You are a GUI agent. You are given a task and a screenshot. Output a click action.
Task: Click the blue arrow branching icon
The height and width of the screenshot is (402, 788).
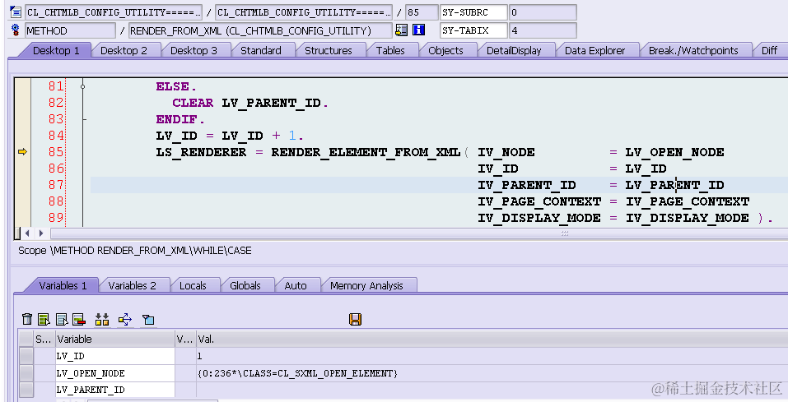coord(125,319)
